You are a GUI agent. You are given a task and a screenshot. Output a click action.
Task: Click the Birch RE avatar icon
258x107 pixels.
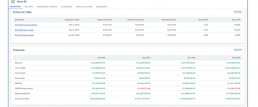coord(13,2)
